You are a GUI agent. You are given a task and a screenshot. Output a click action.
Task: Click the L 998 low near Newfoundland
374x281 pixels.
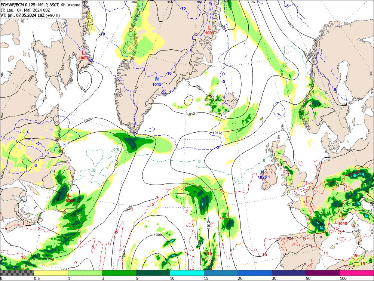[x=69, y=198]
